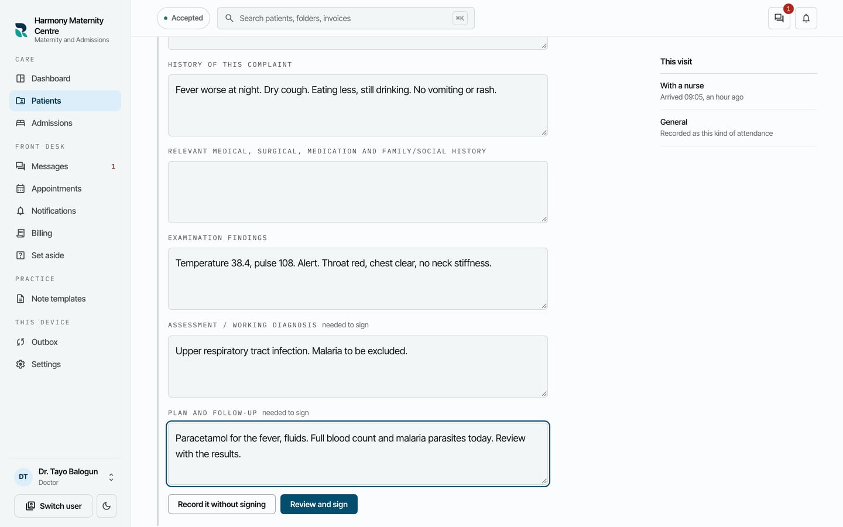Viewport: 843px width, 527px height.
Task: Click the Switch user button
Action: click(x=53, y=506)
